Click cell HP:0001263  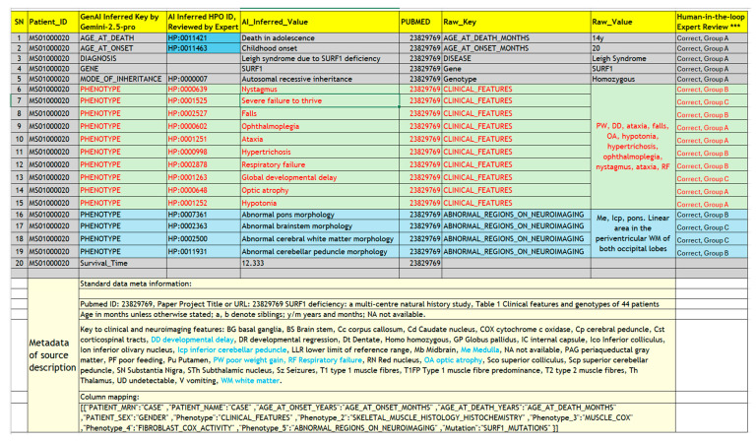coord(203,177)
